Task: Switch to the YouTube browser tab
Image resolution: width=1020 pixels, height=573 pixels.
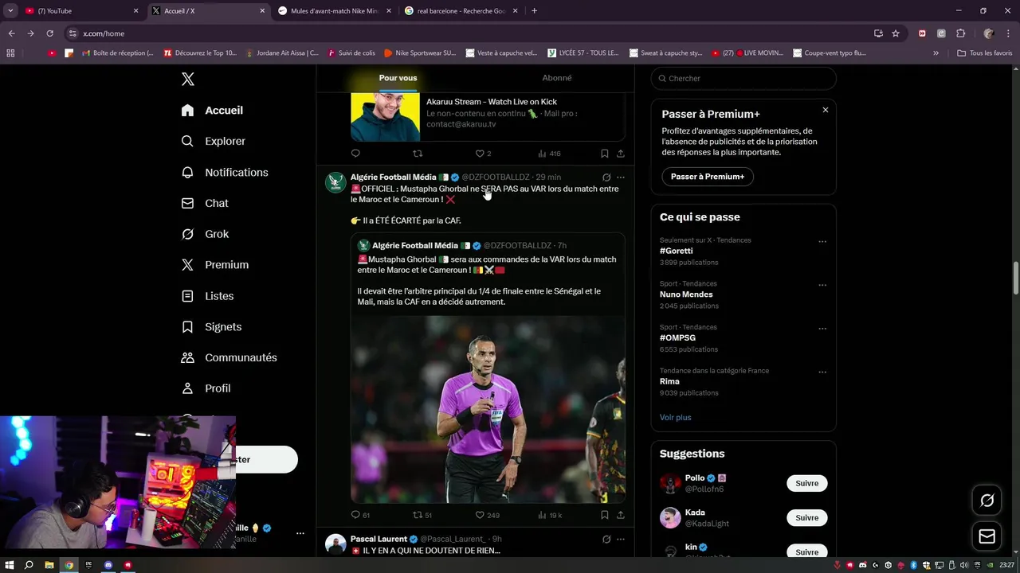Action: click(81, 10)
